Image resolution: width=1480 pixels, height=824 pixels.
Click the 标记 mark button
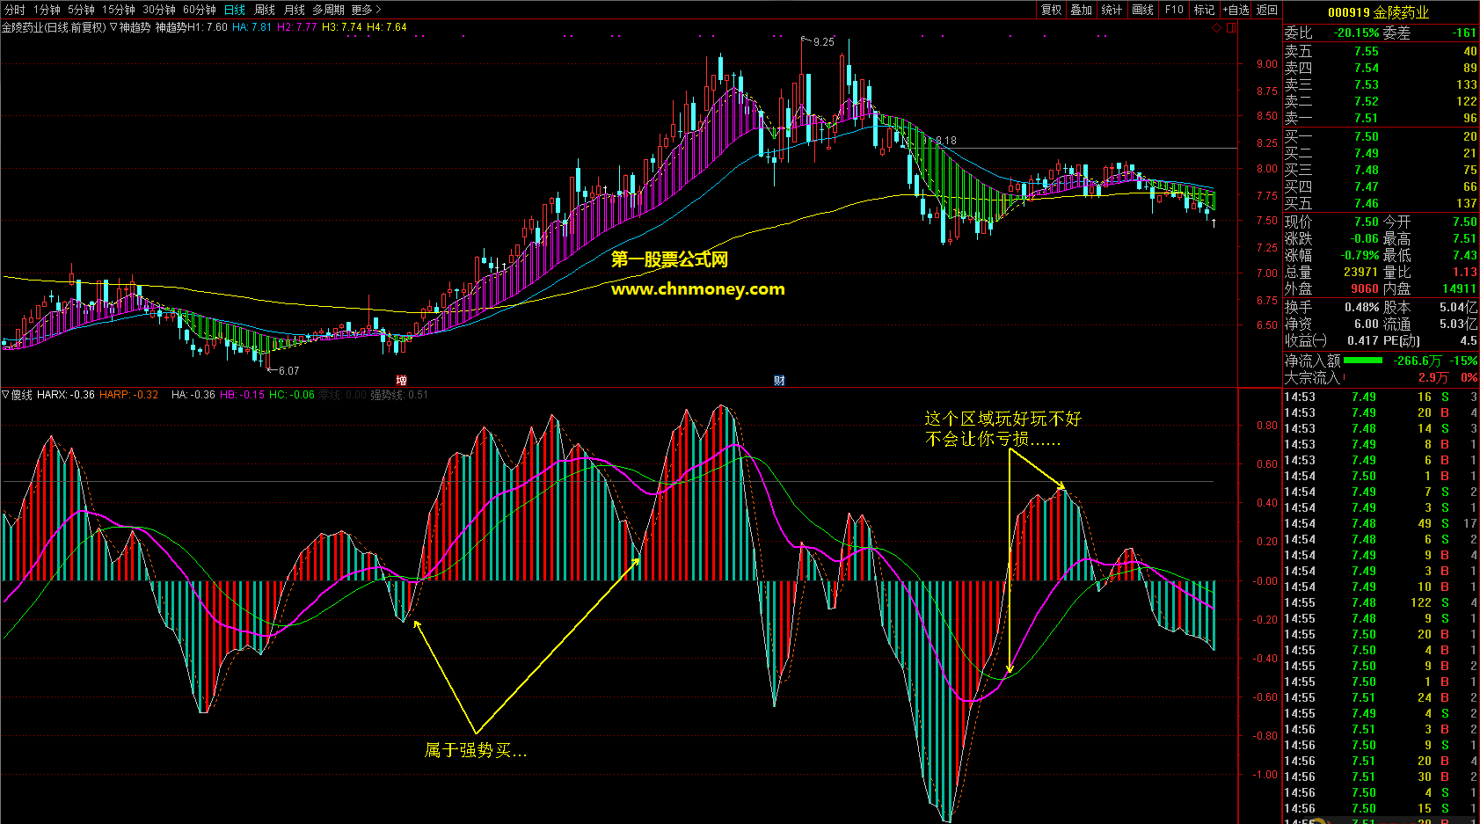1204,10
